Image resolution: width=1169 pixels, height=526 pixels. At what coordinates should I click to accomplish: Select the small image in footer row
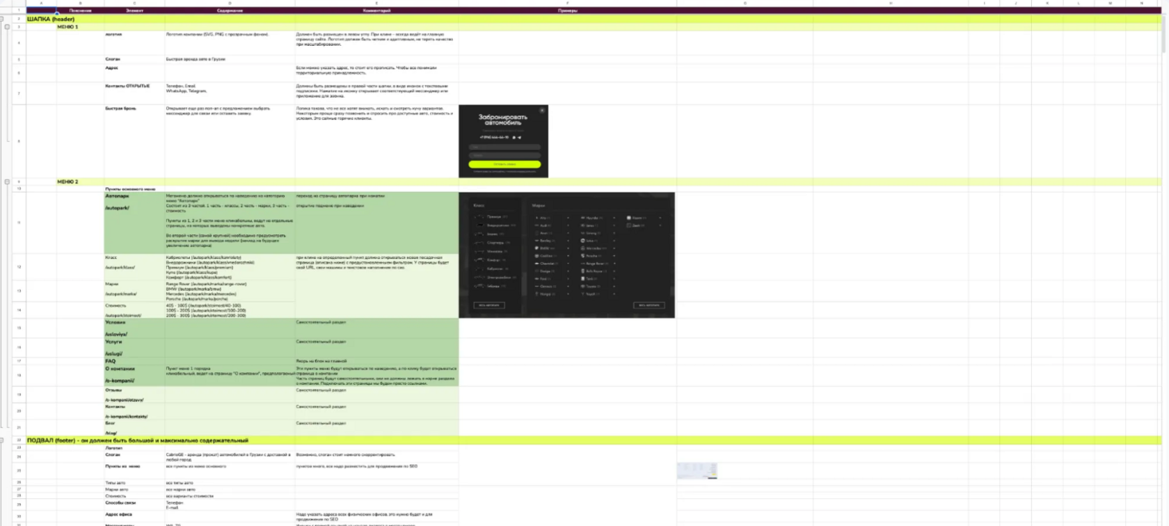coord(697,471)
